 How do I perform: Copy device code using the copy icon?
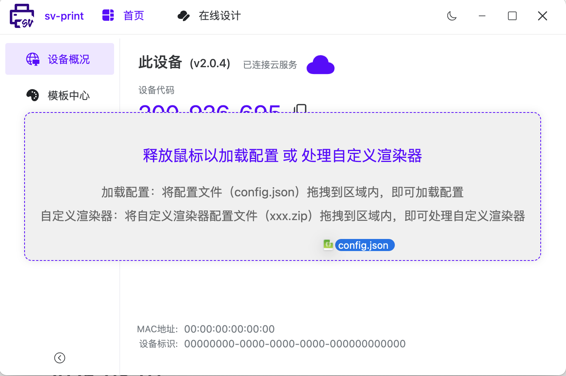point(301,109)
